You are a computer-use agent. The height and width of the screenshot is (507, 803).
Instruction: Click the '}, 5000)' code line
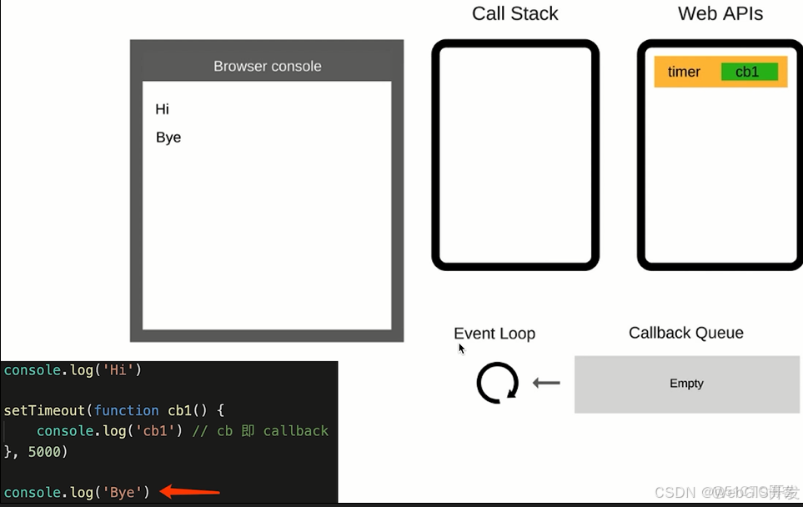tap(36, 452)
